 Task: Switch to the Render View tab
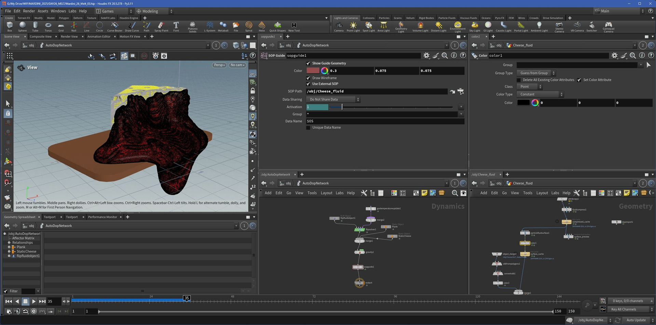[x=69, y=37]
